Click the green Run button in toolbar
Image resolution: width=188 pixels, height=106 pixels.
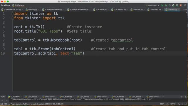(x=162, y=5)
